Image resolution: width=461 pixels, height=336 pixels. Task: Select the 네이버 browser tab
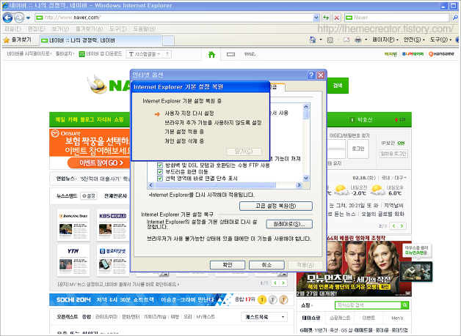tap(101, 40)
